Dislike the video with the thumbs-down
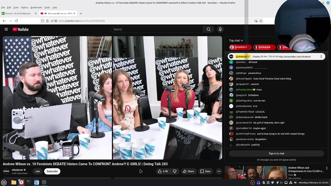Viewport: 331px width, 186px height. point(175,171)
